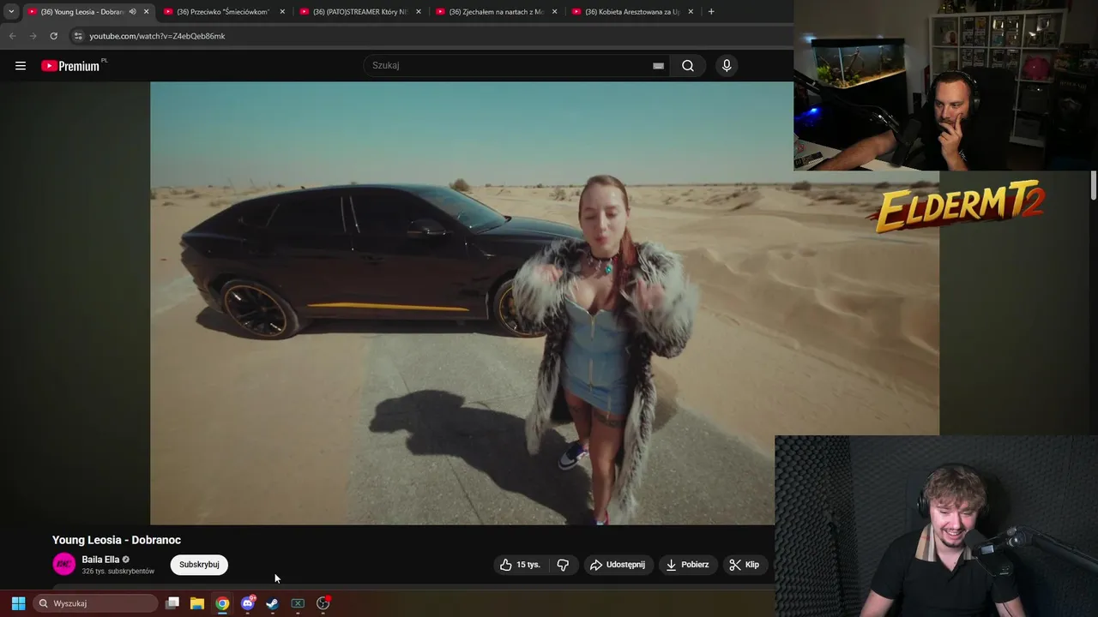Viewport: 1098px width, 617px height.
Task: Start voice search with microphone icon
Action: 727,66
